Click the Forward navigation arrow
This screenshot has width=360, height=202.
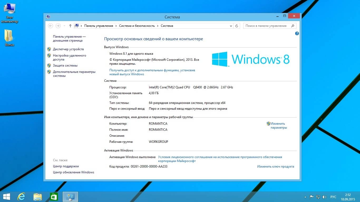[x=58, y=26]
